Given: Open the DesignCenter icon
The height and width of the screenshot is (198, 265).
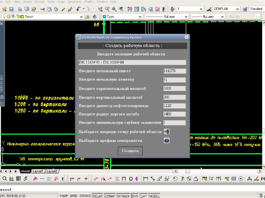Looking at the screenshot, I should (x=137, y=9).
